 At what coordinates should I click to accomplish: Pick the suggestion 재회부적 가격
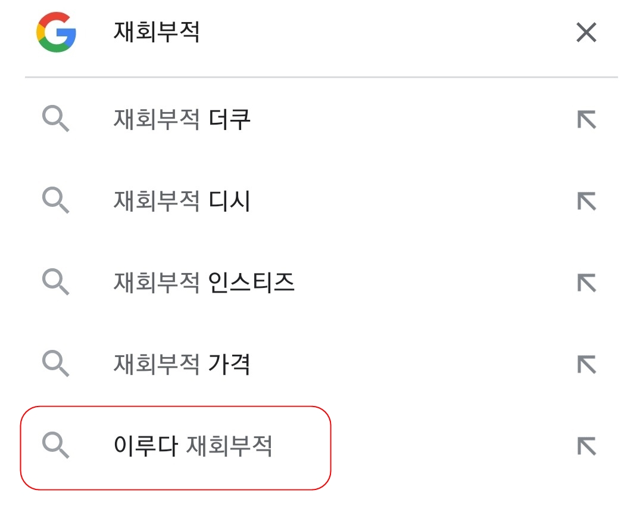click(x=182, y=364)
